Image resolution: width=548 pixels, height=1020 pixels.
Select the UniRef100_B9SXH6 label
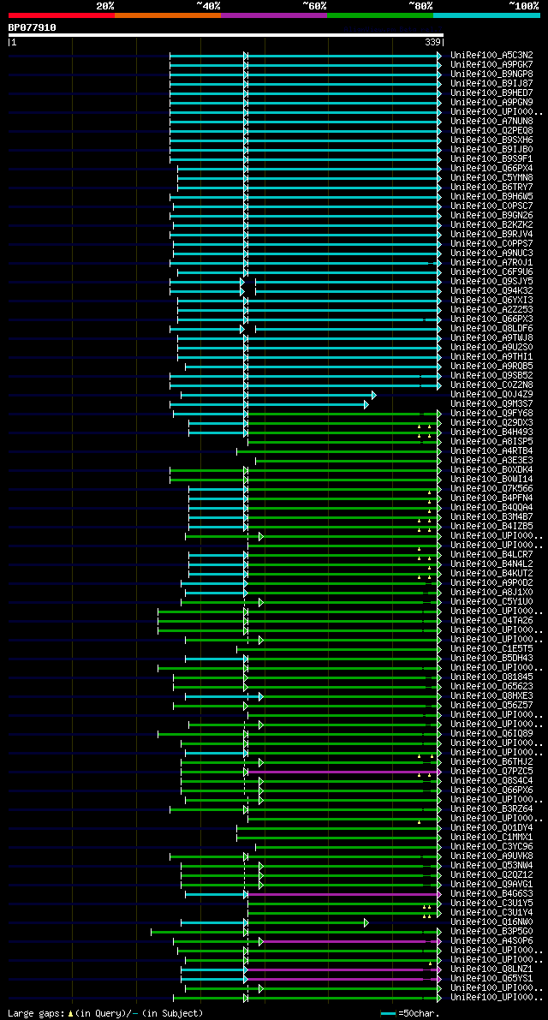491,140
